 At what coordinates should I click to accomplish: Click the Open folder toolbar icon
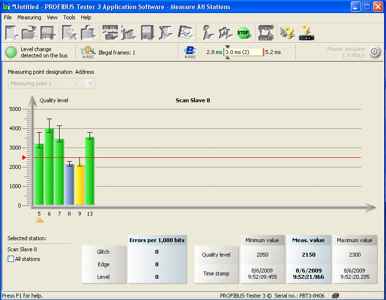[x=29, y=33]
